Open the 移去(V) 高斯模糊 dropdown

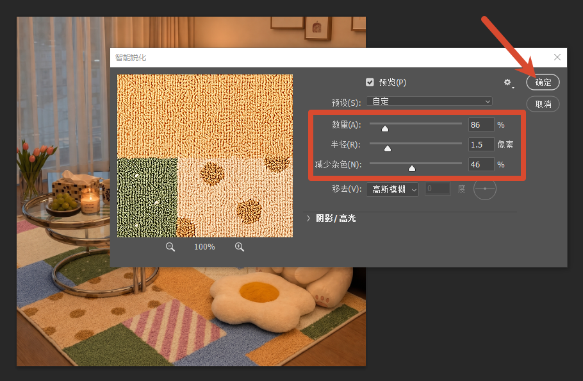(392, 189)
